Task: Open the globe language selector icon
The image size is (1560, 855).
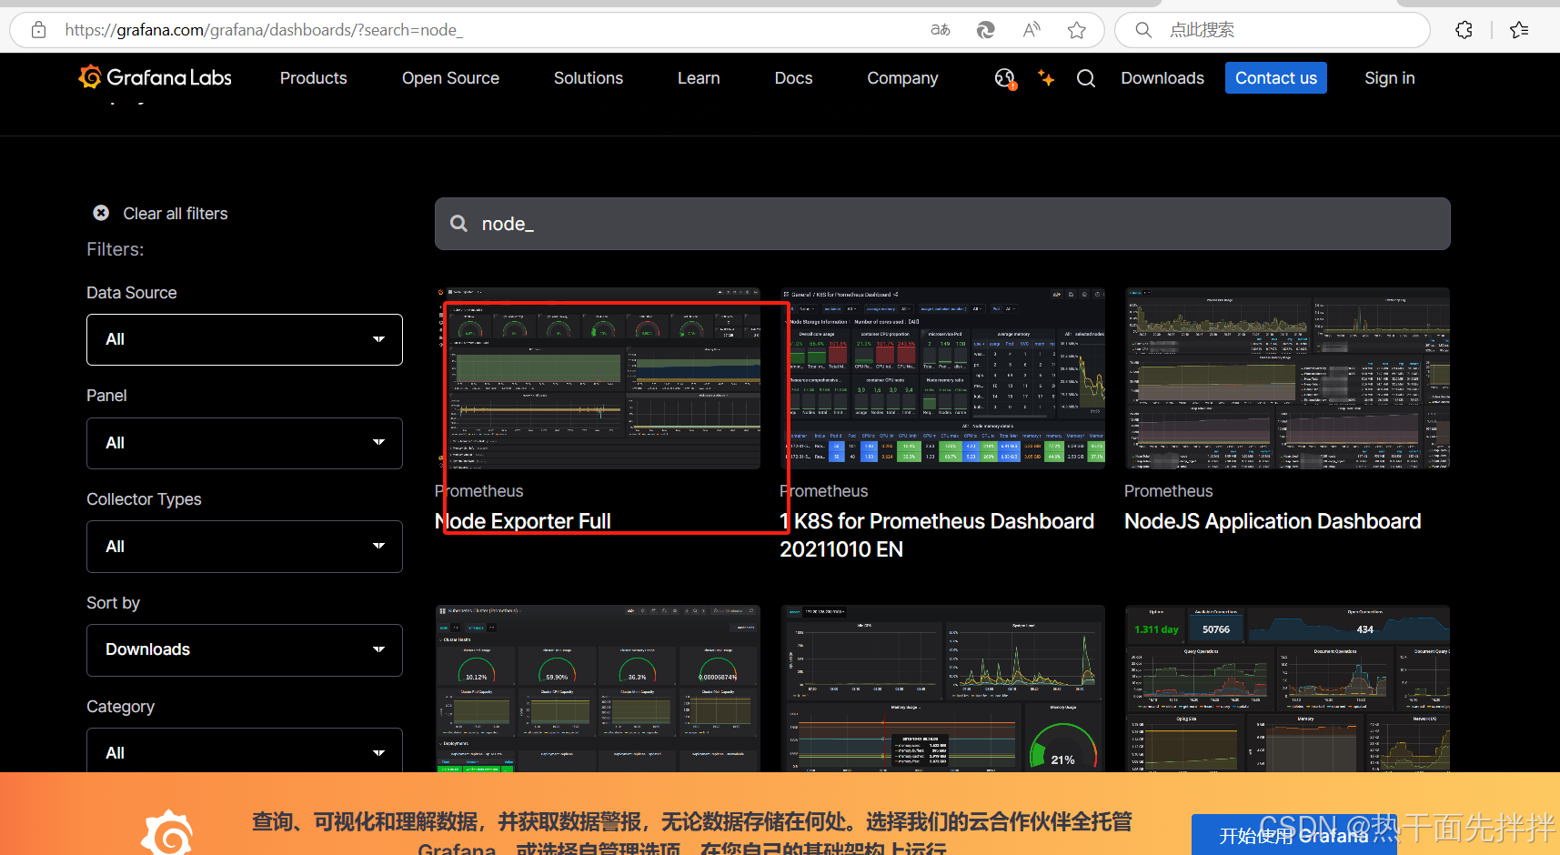Action: pos(1005,78)
